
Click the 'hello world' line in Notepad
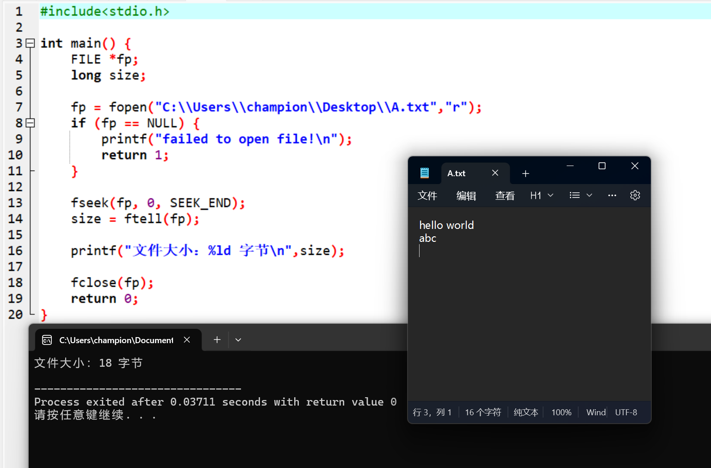tap(446, 225)
